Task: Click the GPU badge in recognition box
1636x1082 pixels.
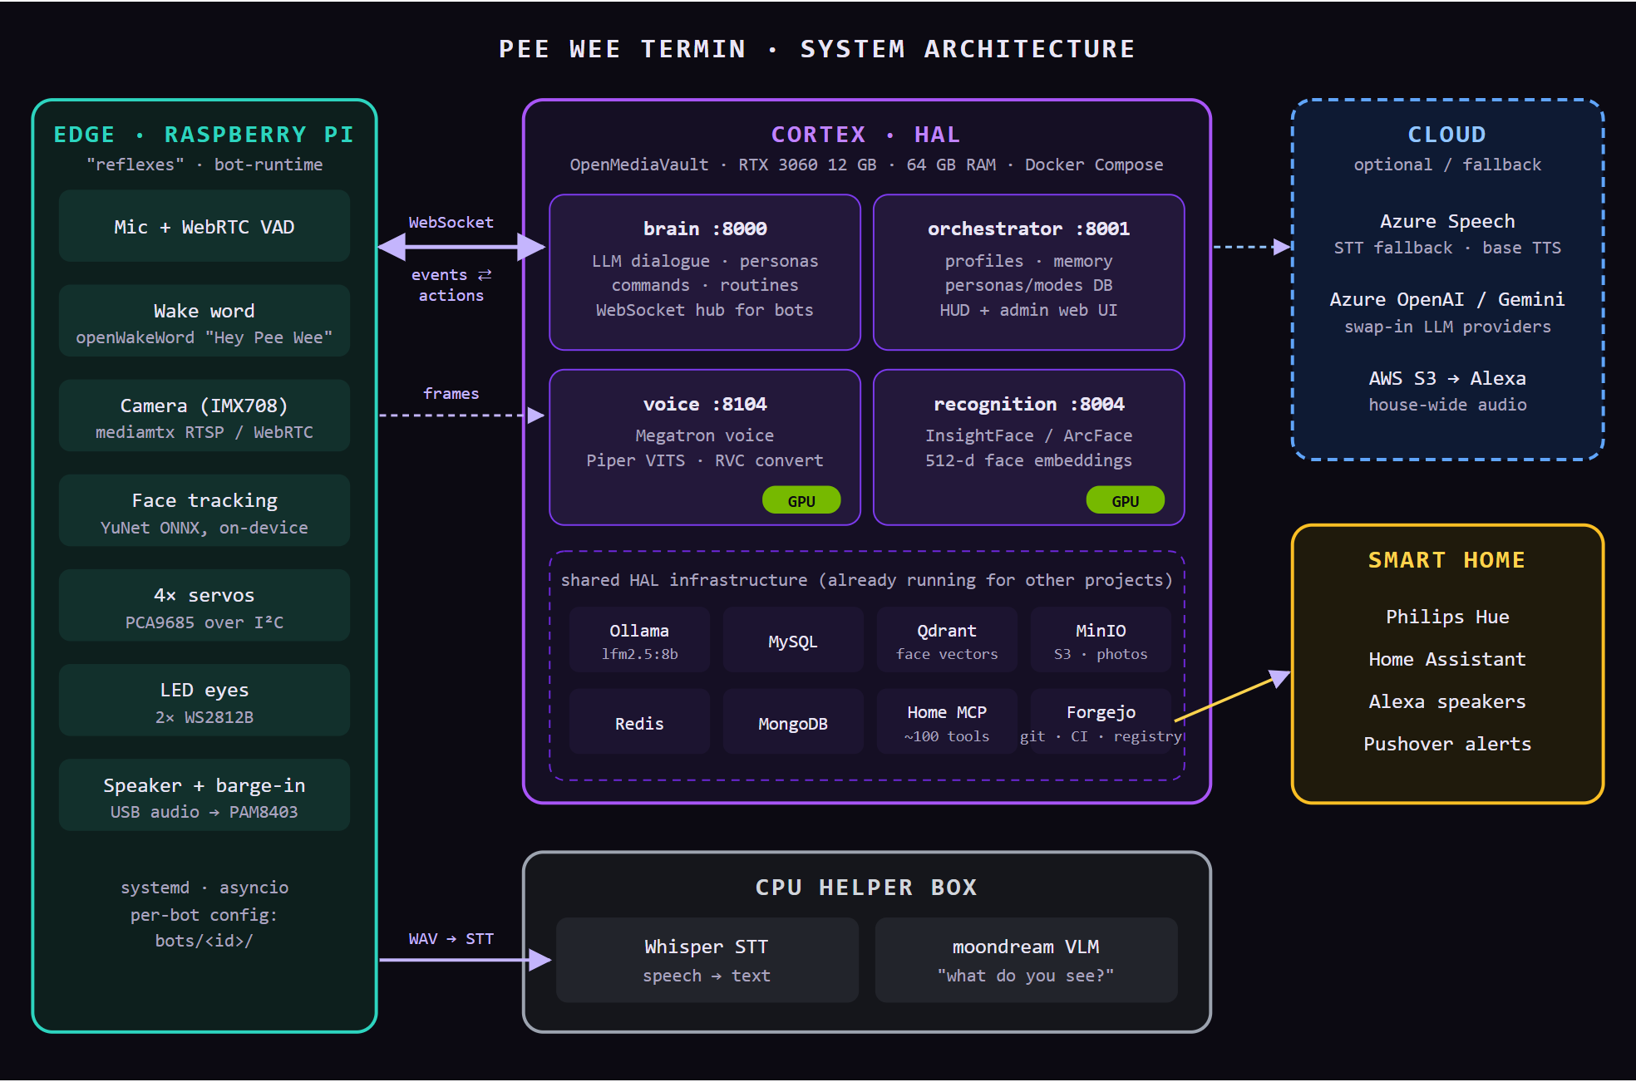Action: [x=1125, y=501]
